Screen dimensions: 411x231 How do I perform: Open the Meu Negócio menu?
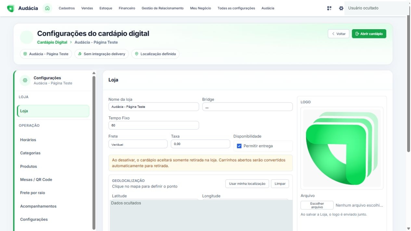200,8
